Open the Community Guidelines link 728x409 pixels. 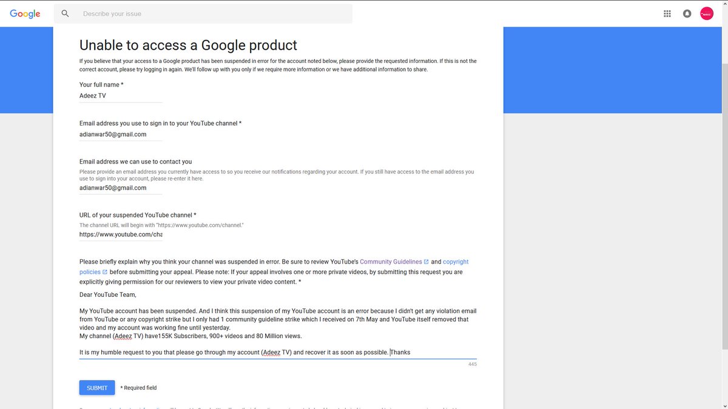tap(391, 262)
